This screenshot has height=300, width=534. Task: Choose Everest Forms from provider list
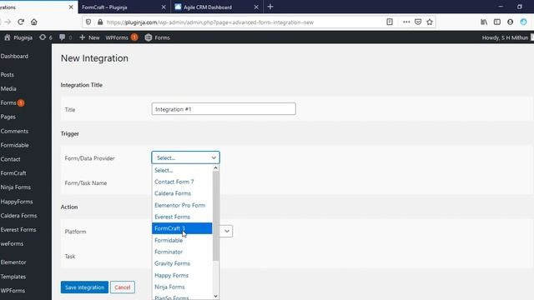pos(182,217)
